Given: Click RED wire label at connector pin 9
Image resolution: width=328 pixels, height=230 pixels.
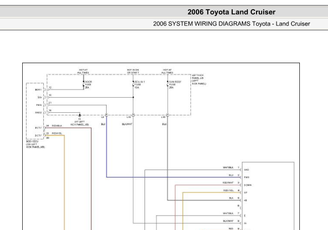Looking at the screenshot, I should tap(231, 229).
